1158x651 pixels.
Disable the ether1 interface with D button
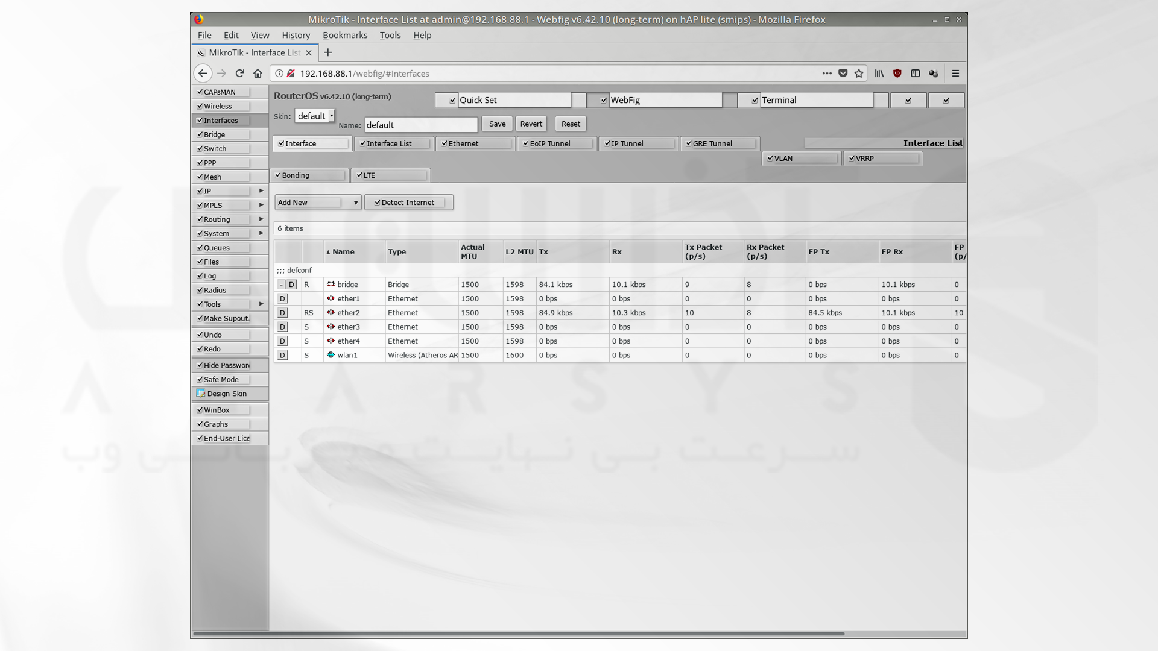pos(282,298)
